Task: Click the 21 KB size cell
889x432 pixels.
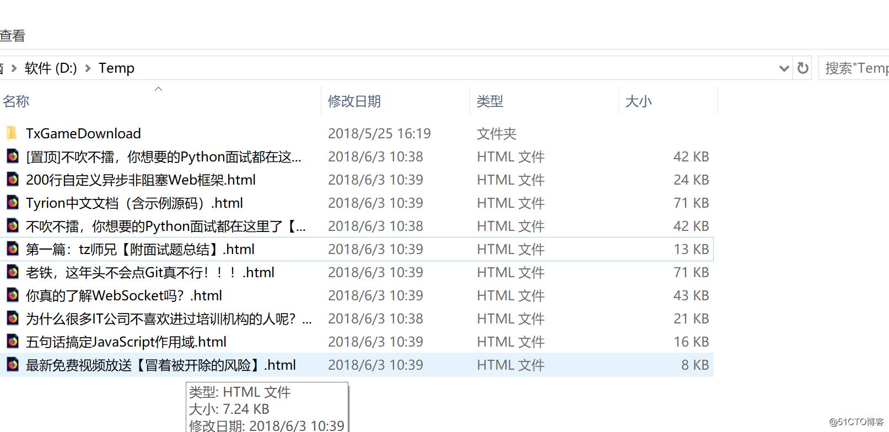Action: pos(691,319)
